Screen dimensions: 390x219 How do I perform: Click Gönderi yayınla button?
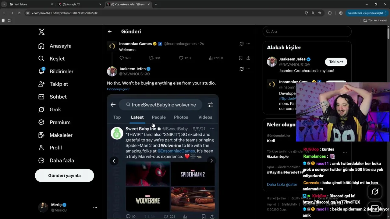[64, 176]
